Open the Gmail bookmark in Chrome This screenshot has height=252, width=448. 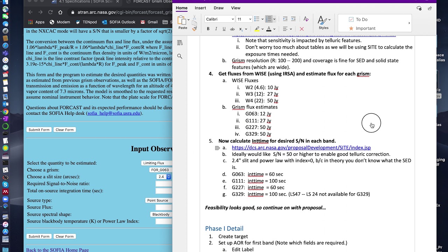149,22
